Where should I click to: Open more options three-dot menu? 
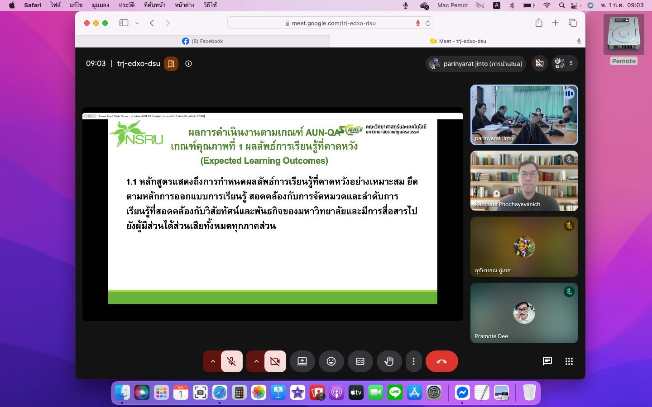[x=413, y=361]
